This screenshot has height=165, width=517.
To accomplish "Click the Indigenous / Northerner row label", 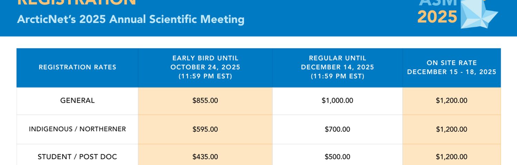I will [77, 129].
